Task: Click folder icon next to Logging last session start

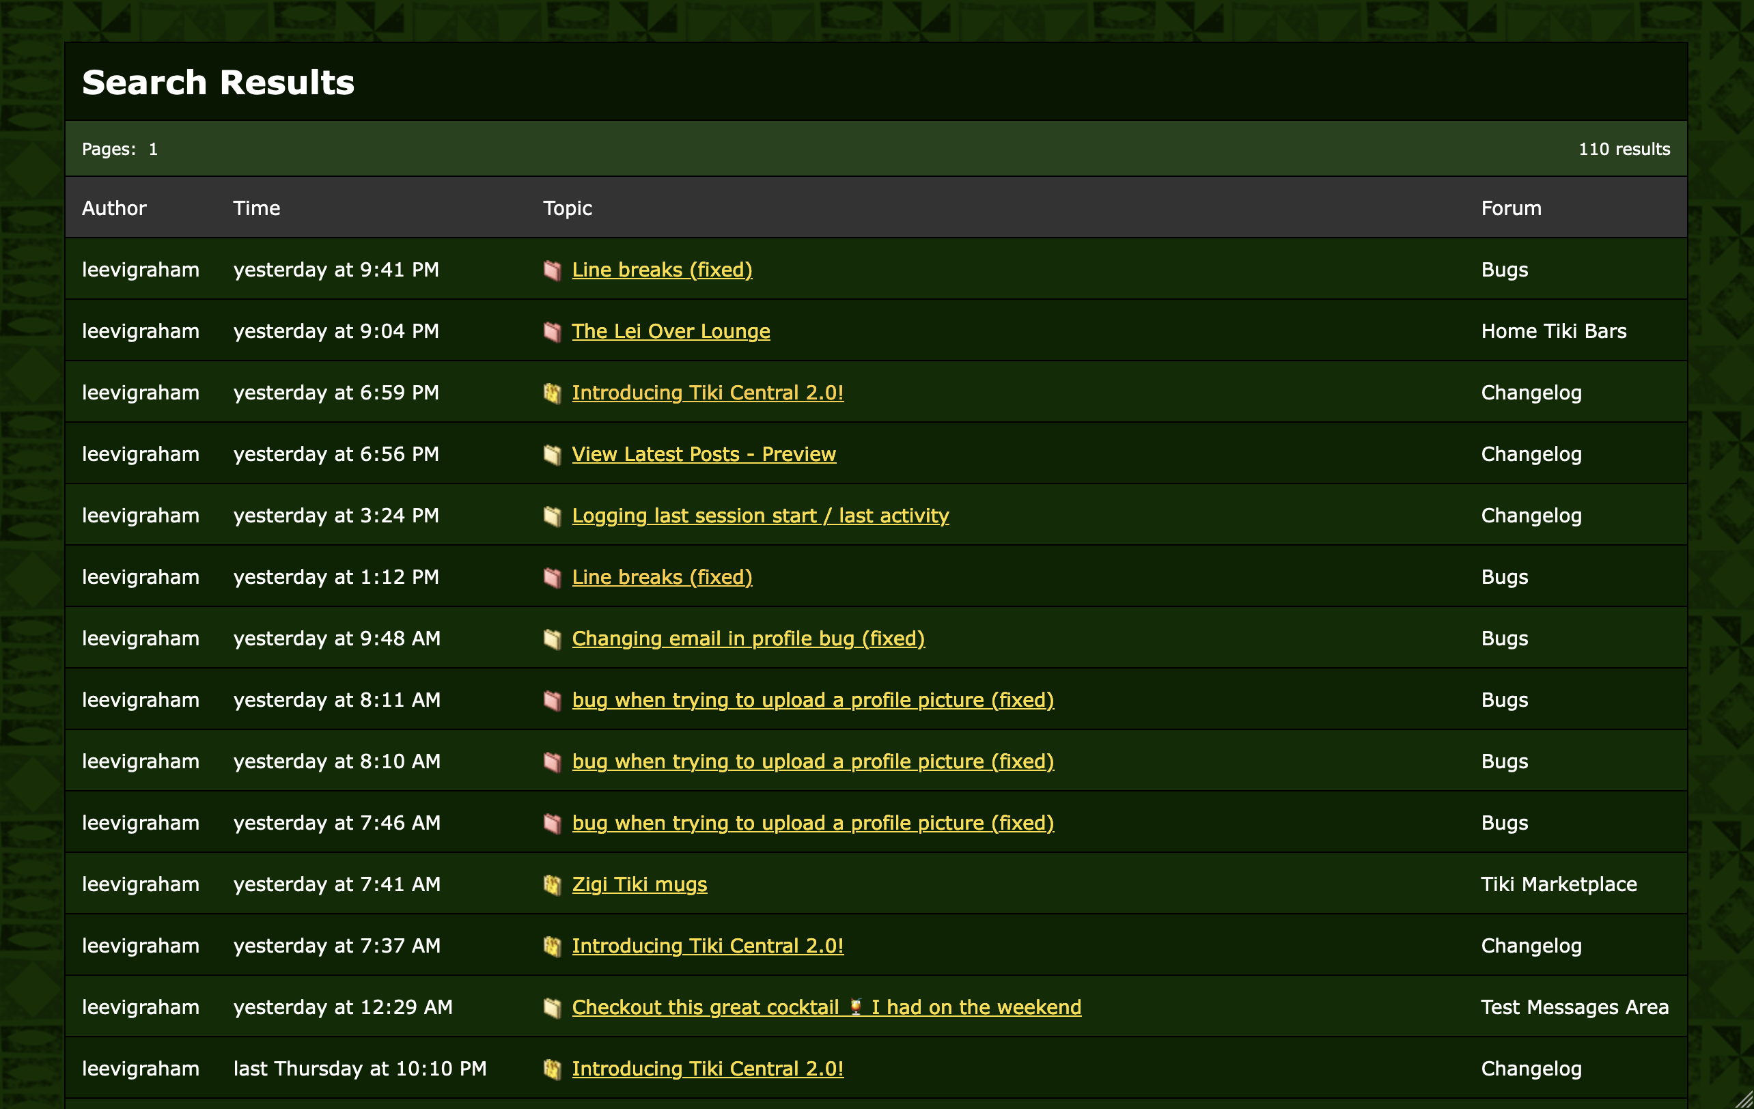Action: [552, 516]
